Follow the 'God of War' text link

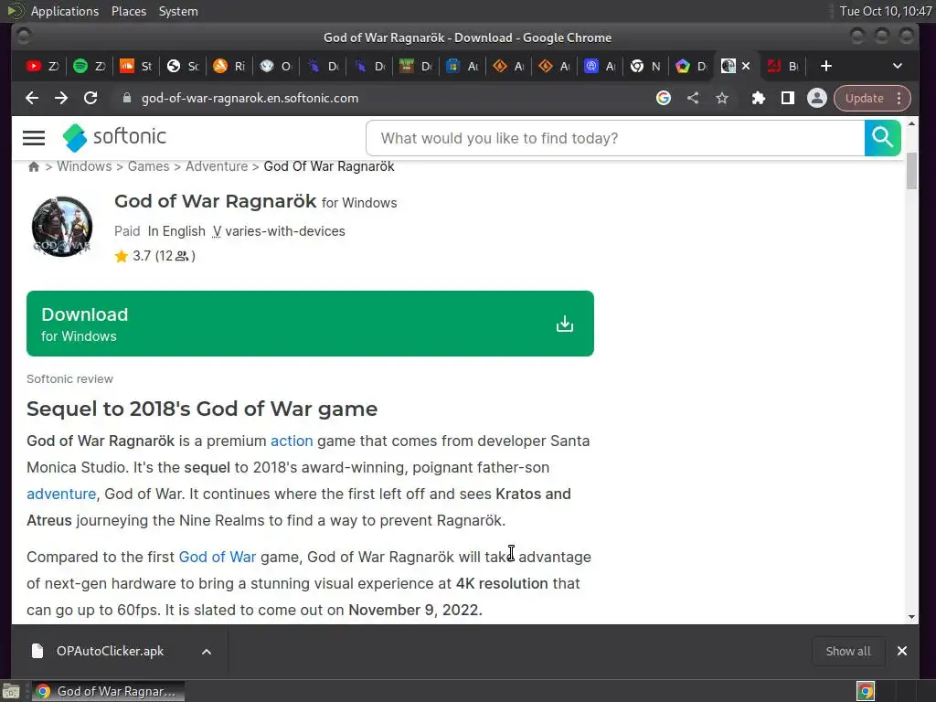tap(218, 557)
